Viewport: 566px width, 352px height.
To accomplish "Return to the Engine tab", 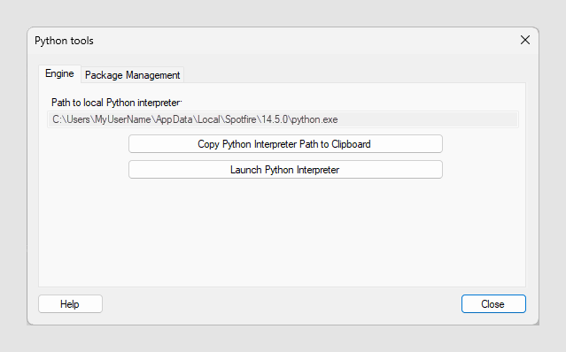I will click(59, 74).
